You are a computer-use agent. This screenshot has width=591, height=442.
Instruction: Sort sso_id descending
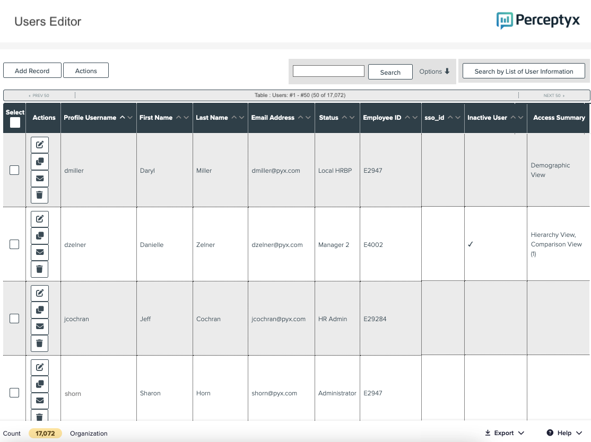click(x=457, y=118)
